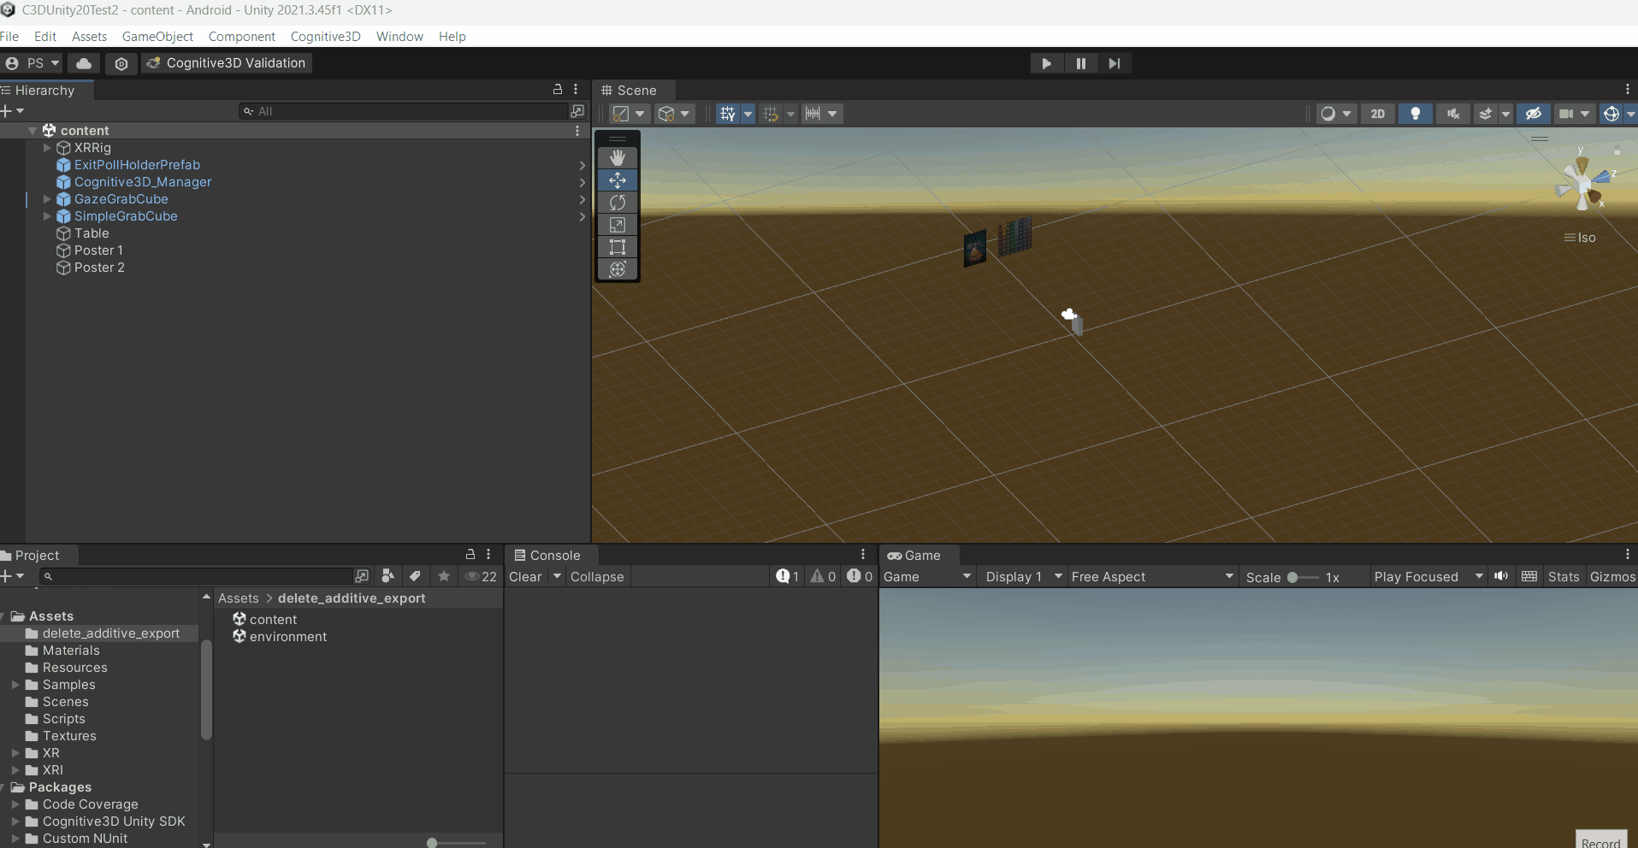This screenshot has height=848, width=1638.
Task: Open Unity Cloud services icon
Action: tap(84, 63)
